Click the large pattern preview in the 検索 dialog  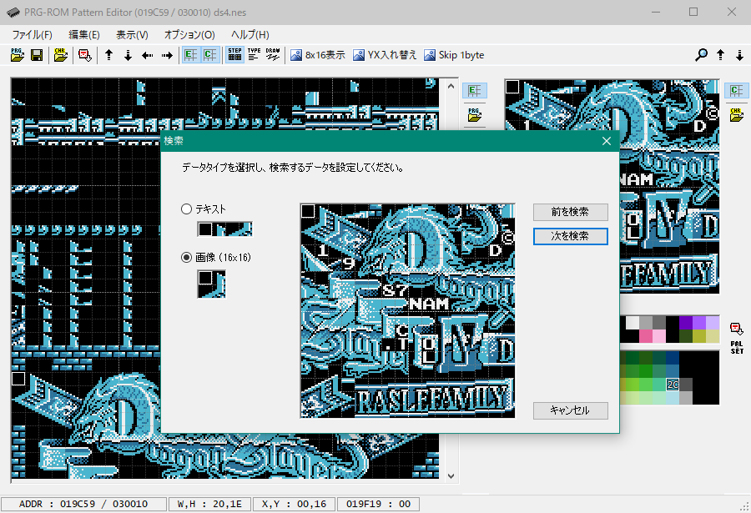click(407, 311)
